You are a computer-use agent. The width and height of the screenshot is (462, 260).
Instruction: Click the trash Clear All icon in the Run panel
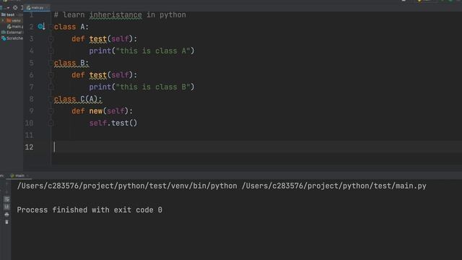click(x=6, y=222)
